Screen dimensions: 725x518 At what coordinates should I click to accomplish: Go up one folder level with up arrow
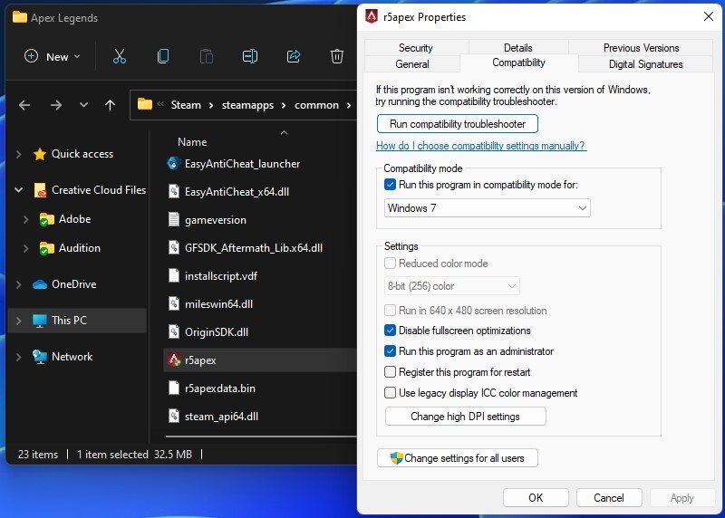click(x=110, y=105)
